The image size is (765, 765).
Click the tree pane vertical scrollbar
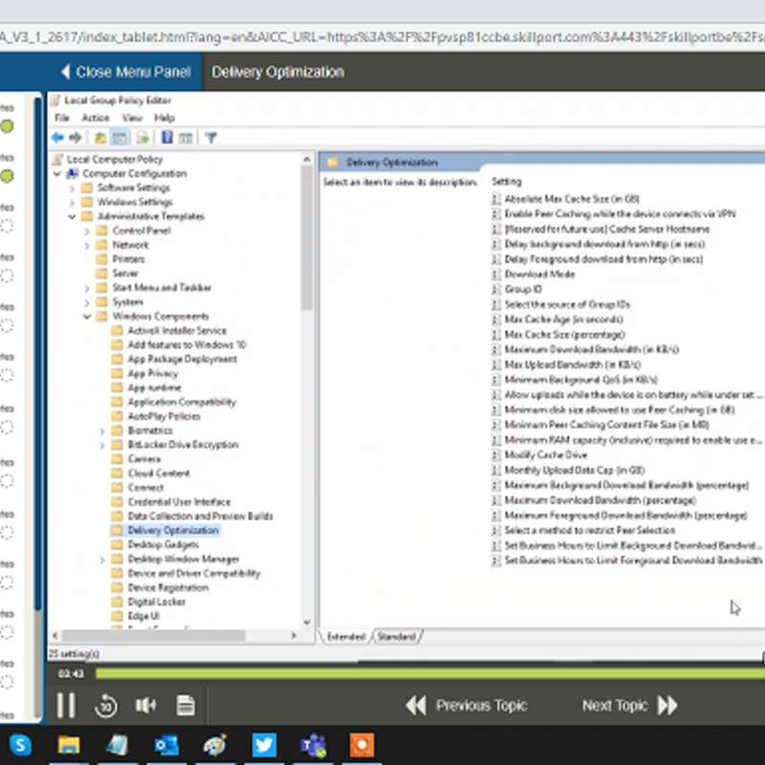[x=306, y=237]
